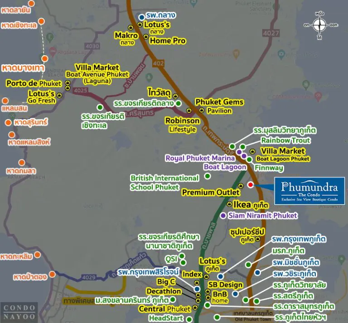Click the orange marker above หาดกมลา

22,163
